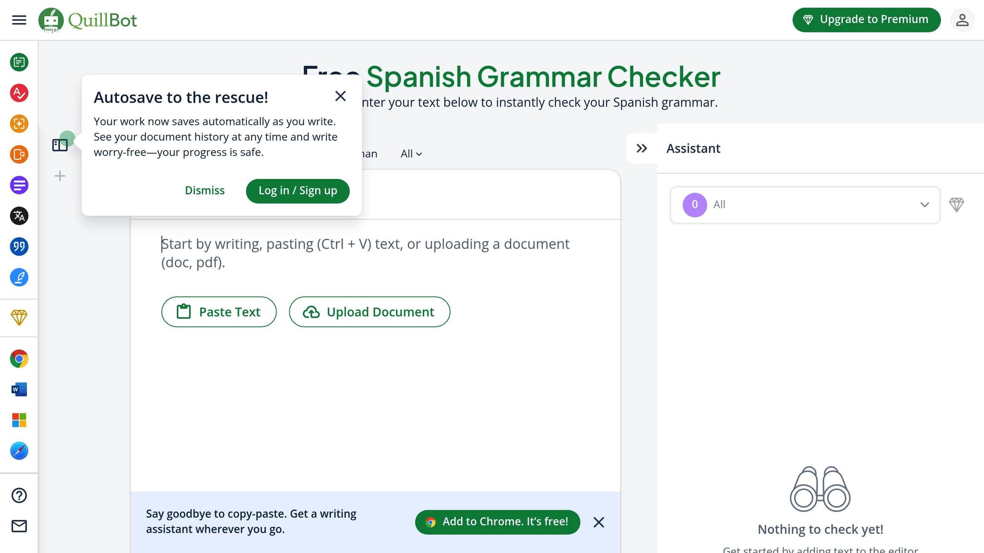Open the Citation Generator quote icon
The width and height of the screenshot is (984, 553).
(19, 247)
